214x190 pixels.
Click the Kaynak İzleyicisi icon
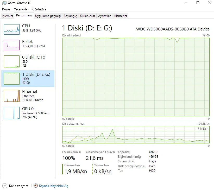36,186
